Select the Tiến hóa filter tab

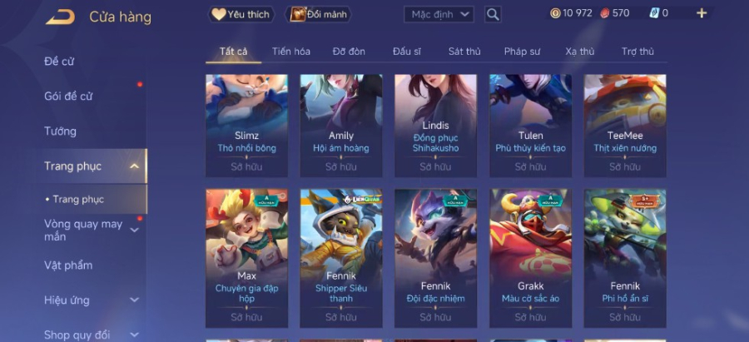(291, 52)
